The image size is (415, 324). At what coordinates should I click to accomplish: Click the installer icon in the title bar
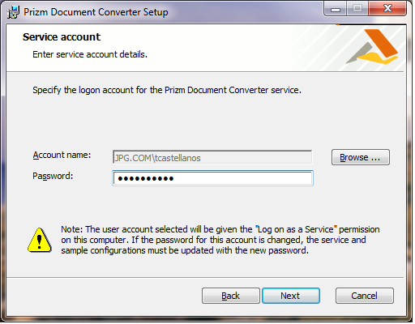13,12
